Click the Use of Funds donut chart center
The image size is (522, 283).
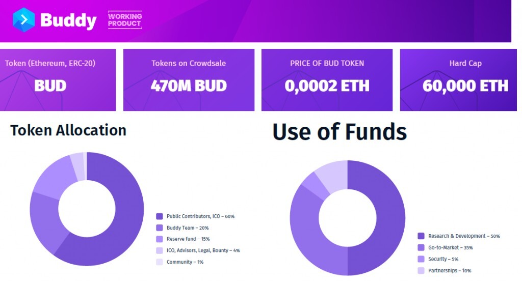[x=348, y=218]
